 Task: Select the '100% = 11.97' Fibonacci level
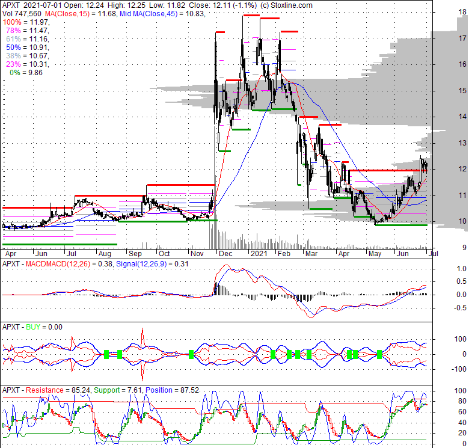[26, 22]
